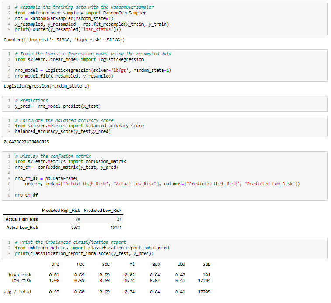The image size is (331, 303).
Task: Click the confusion matrix code cell
Action: pyautogui.click(x=165, y=176)
